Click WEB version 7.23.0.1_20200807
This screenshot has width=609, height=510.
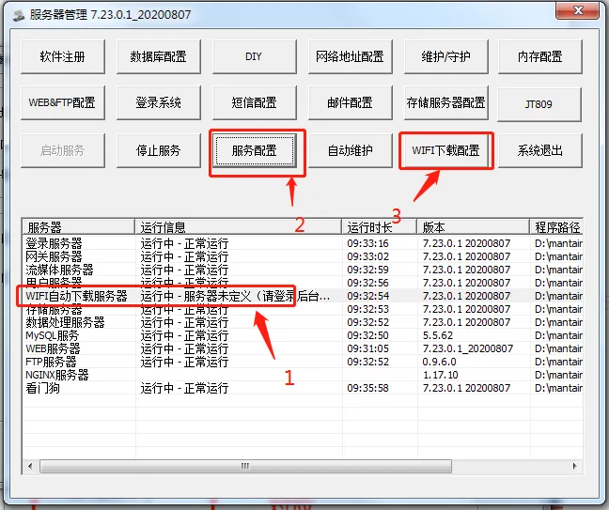tap(468, 349)
